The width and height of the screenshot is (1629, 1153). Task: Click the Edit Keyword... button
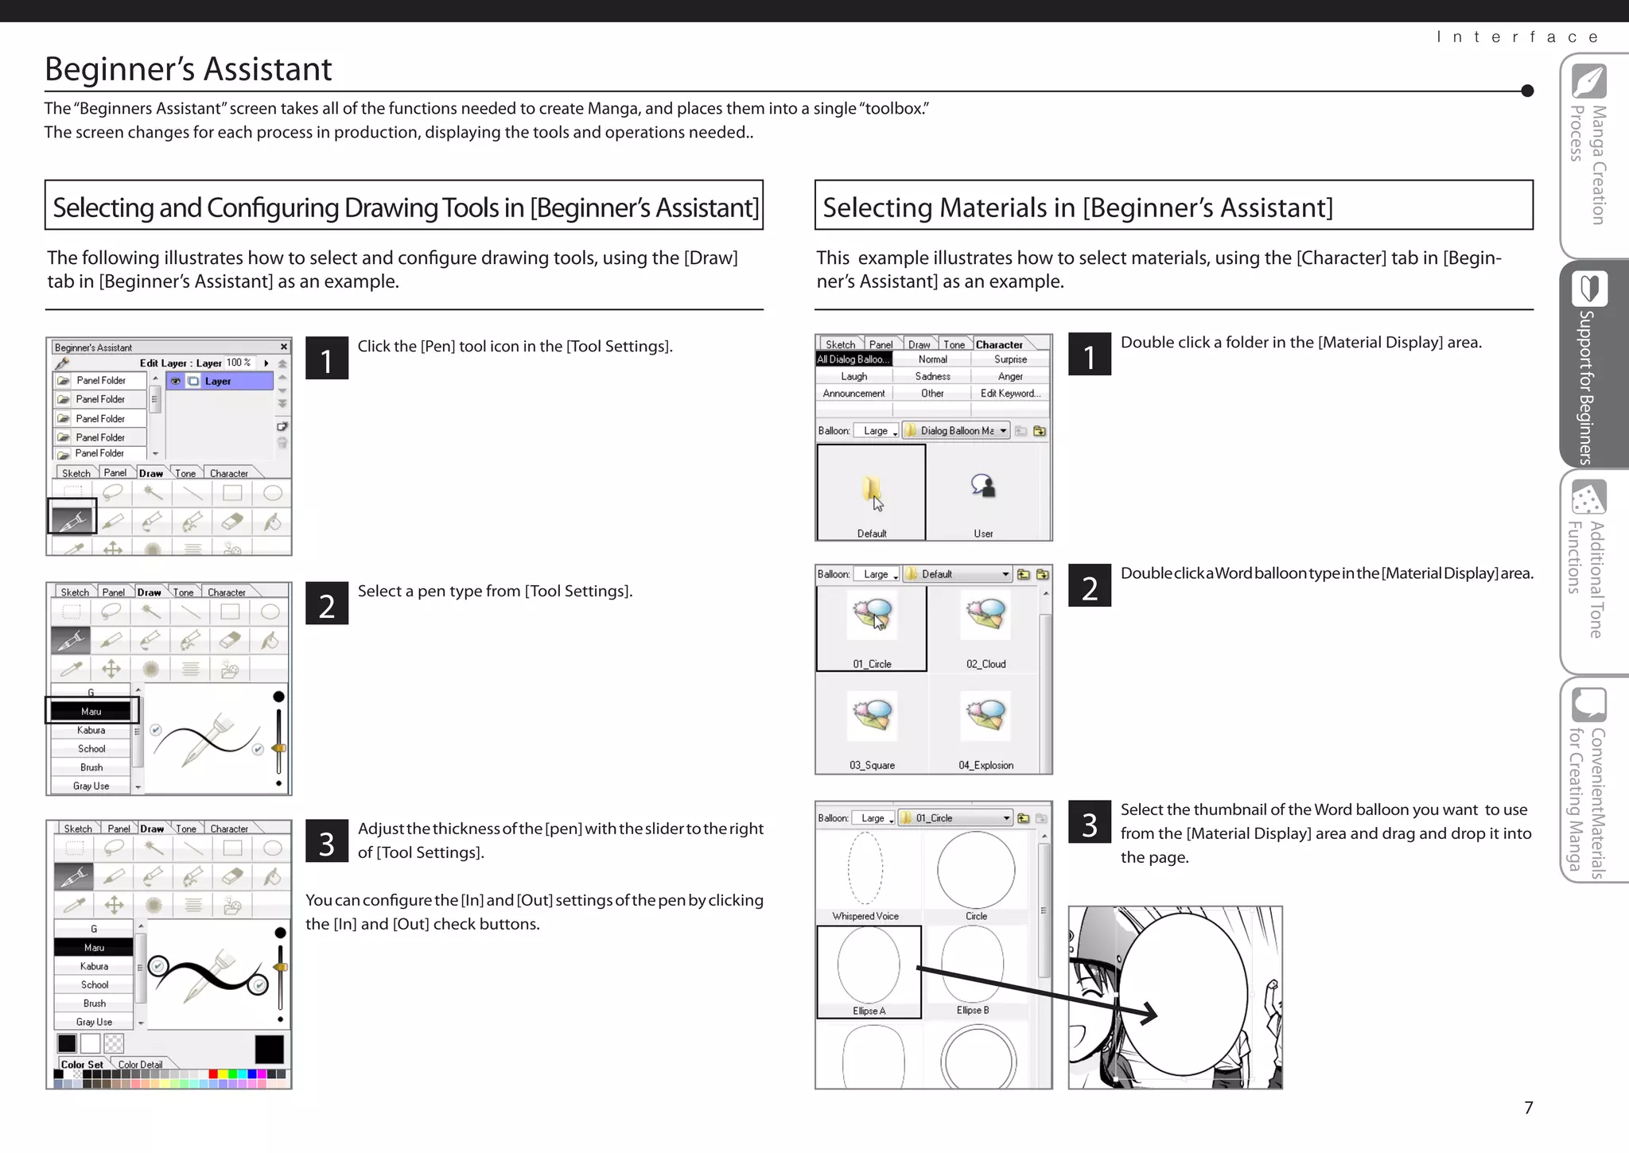pos(1010,394)
